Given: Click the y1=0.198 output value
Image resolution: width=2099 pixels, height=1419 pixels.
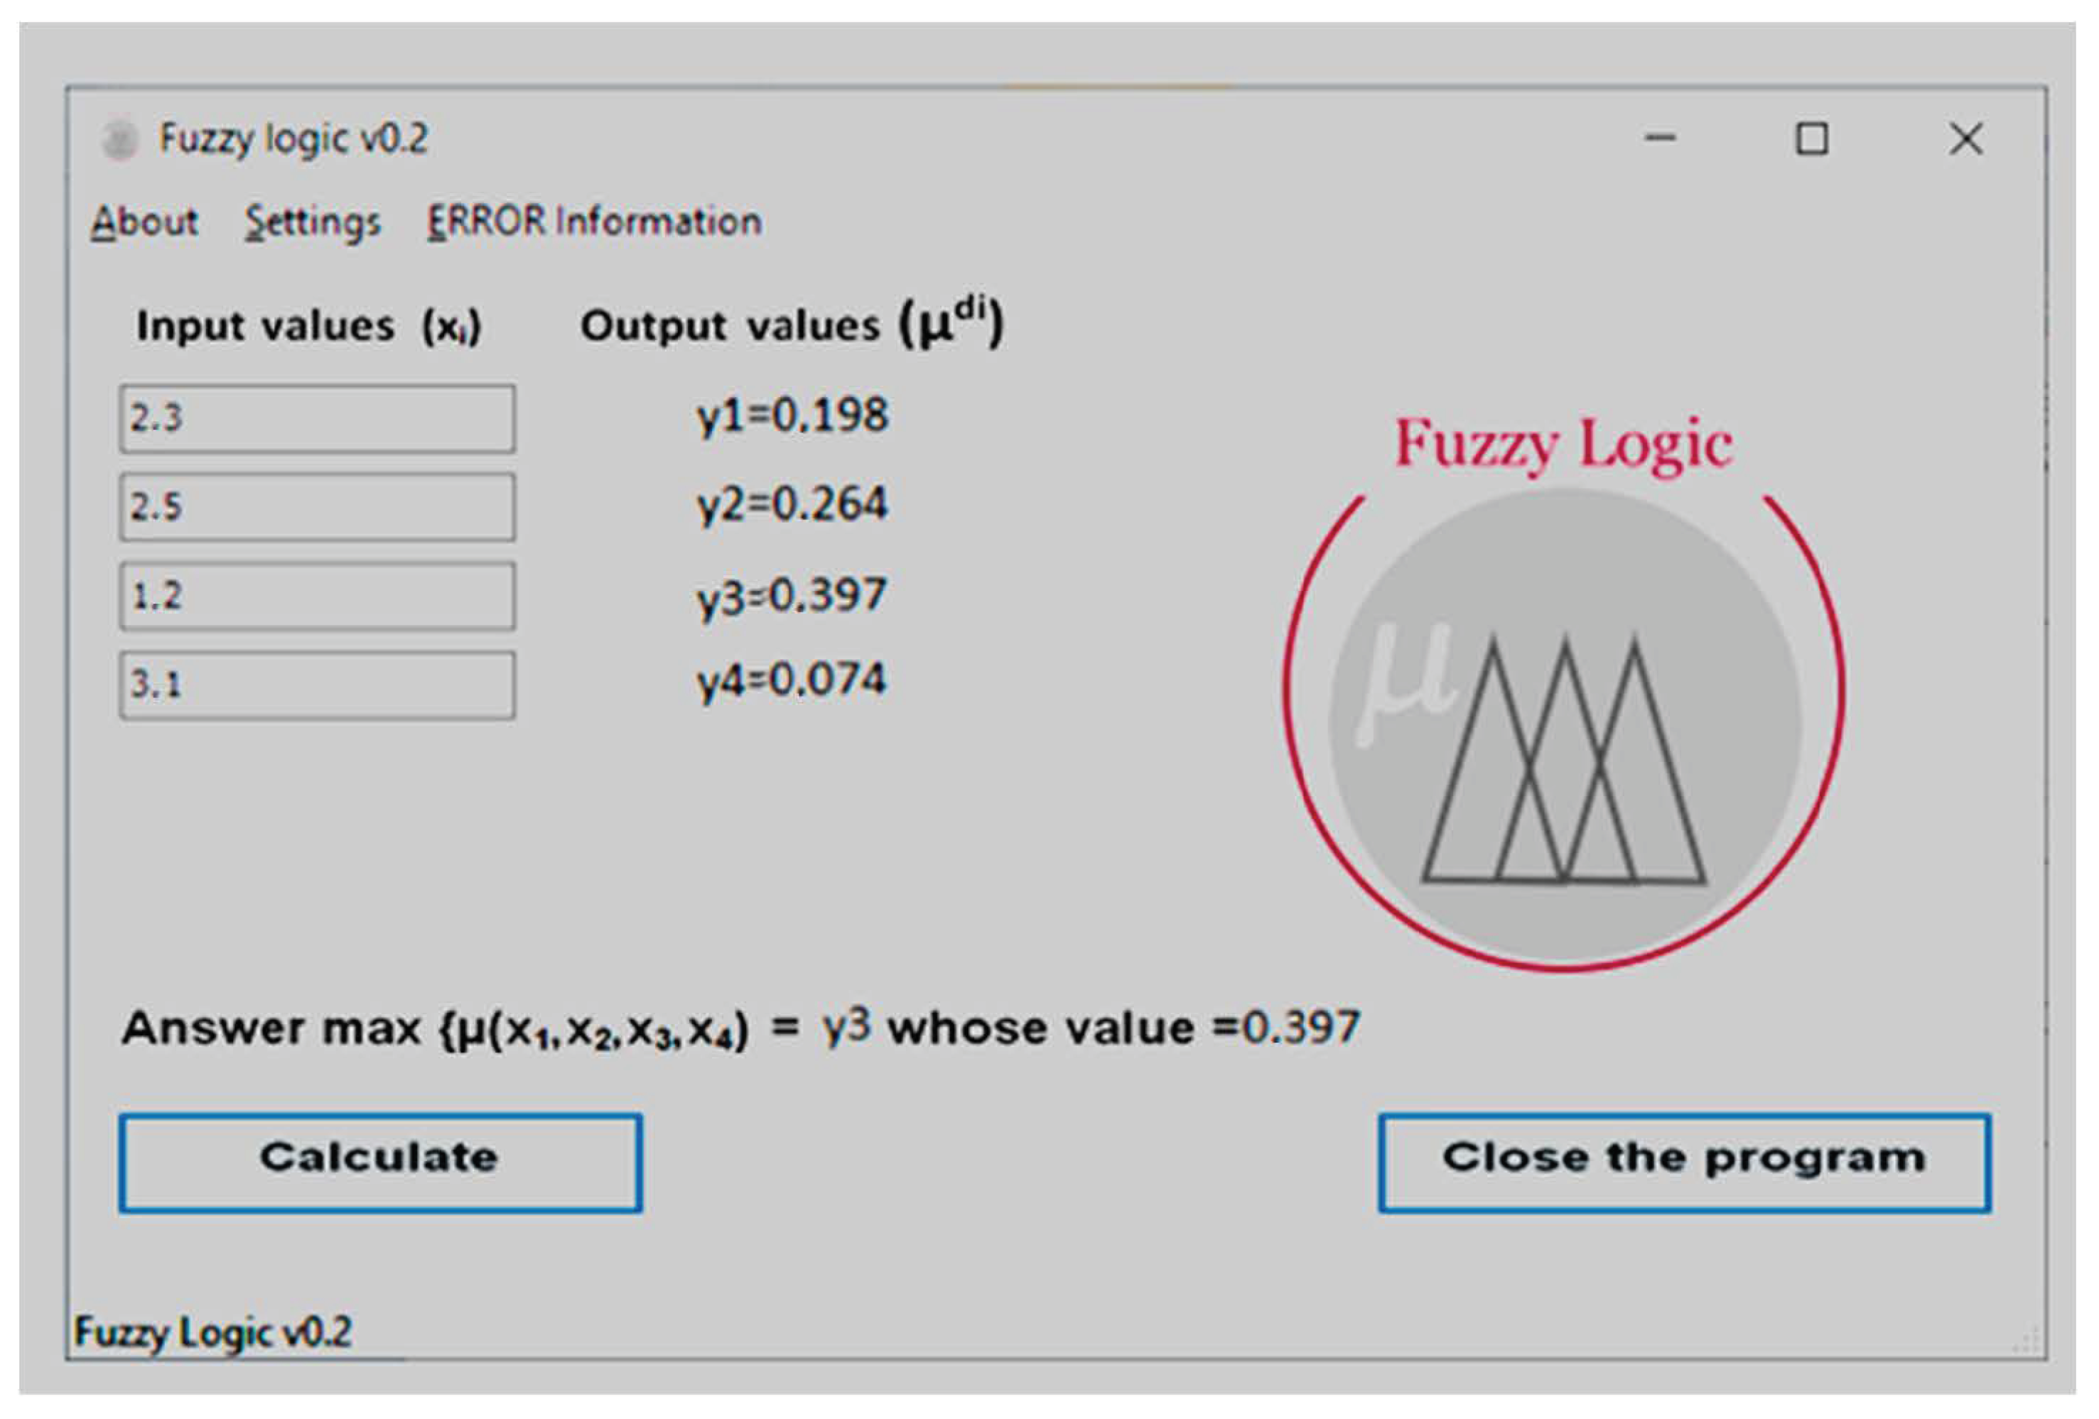Looking at the screenshot, I should tap(792, 416).
